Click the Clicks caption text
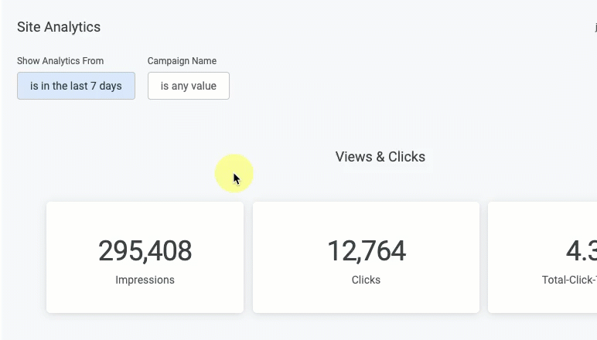This screenshot has width=597, height=340. pos(366,280)
